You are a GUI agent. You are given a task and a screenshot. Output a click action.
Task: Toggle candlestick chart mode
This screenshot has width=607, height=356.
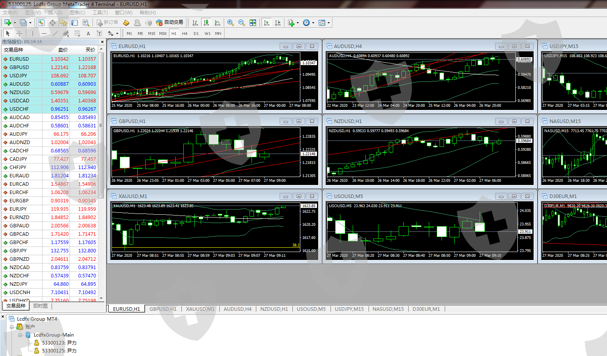tap(206, 23)
